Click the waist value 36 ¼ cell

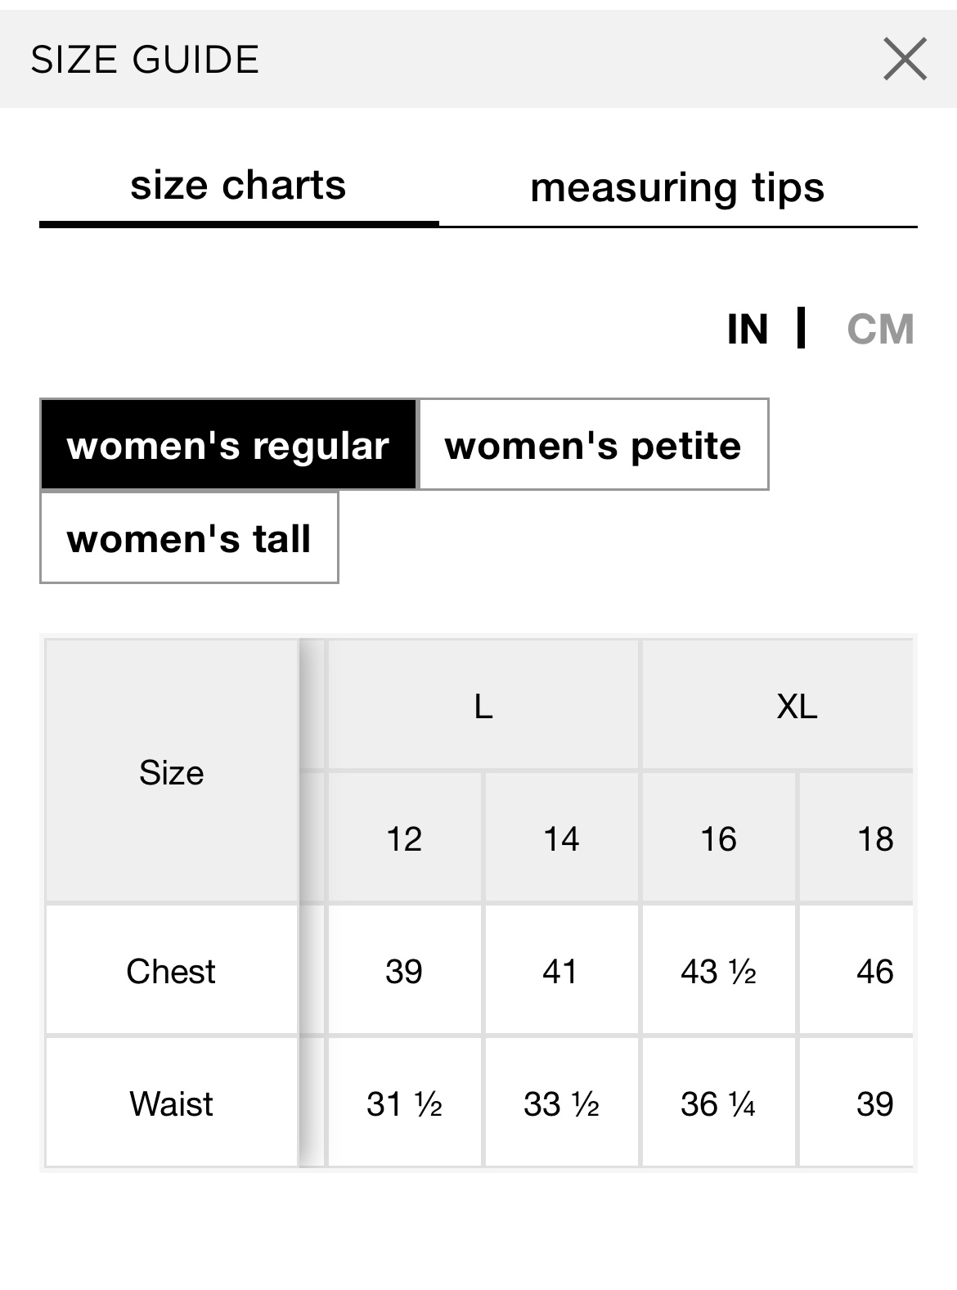tap(718, 1103)
